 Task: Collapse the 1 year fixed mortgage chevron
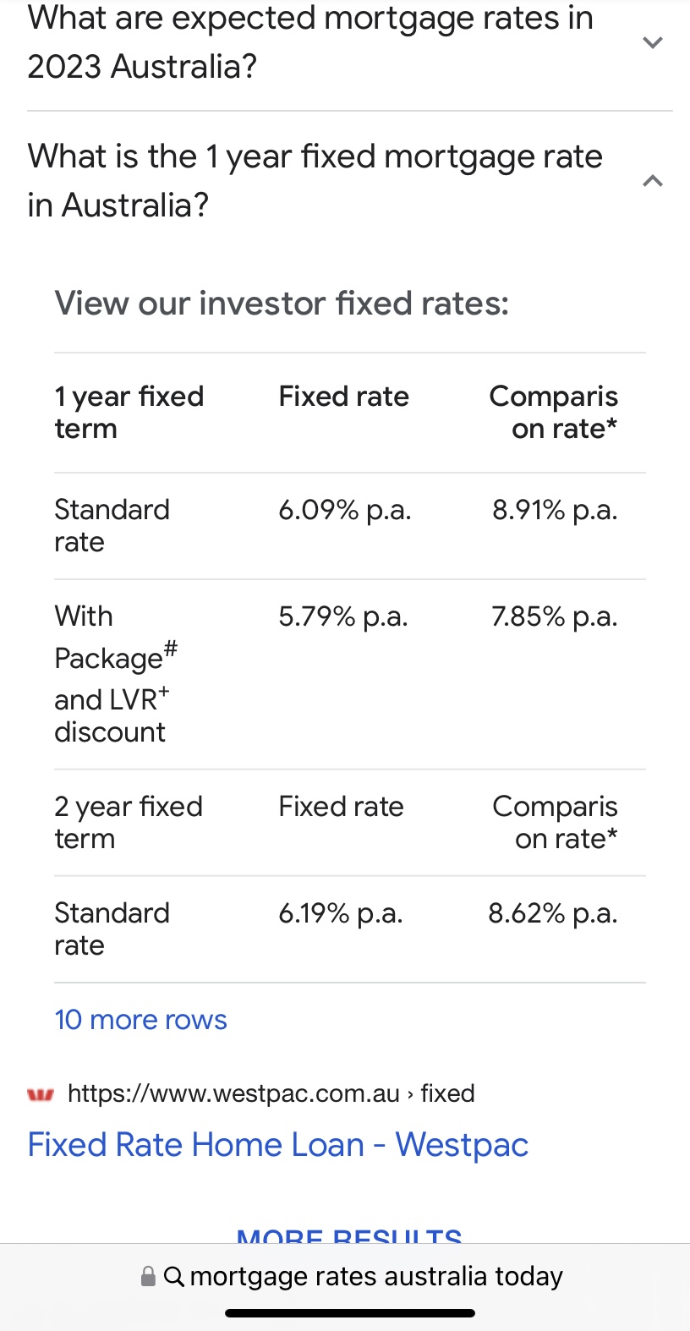652,181
